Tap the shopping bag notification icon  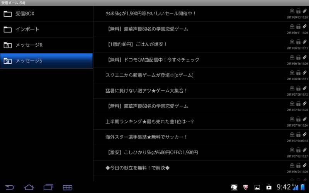tap(269, 187)
